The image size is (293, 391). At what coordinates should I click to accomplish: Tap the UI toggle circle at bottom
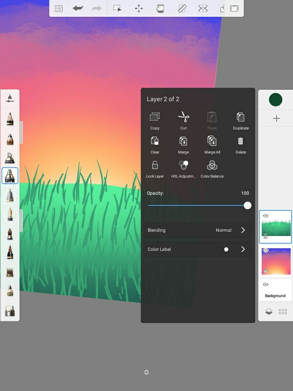146,372
